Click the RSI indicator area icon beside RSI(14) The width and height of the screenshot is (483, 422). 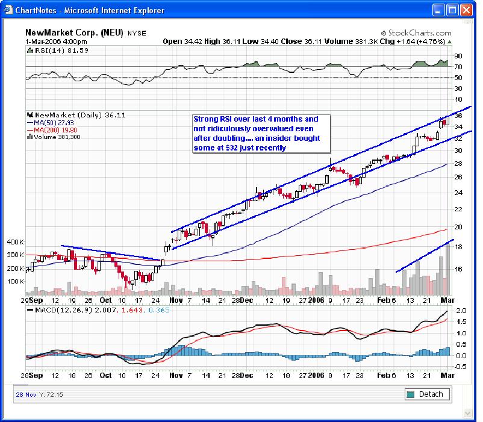coord(30,51)
